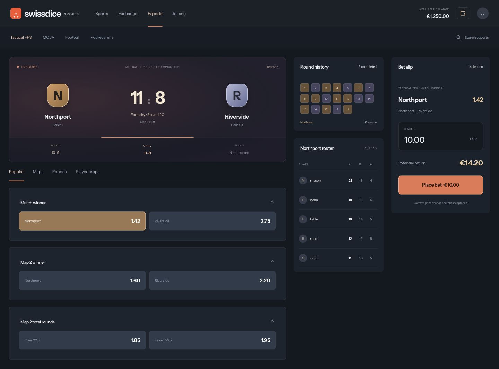Select echo's E avatar in roster

tap(303, 200)
